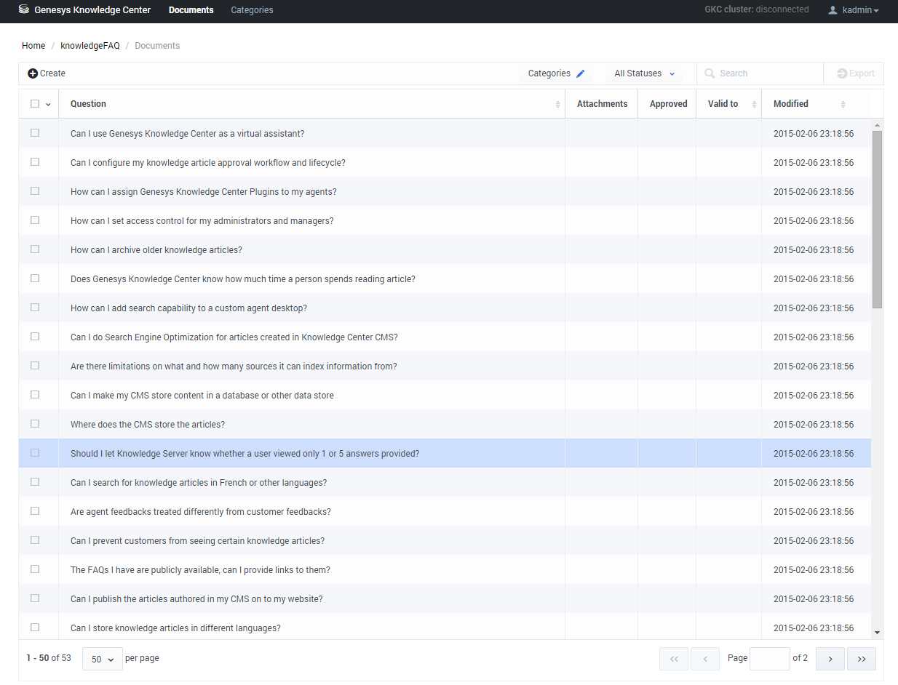Click the sort arrows on the Modified column
This screenshot has width=898, height=685.
point(843,103)
